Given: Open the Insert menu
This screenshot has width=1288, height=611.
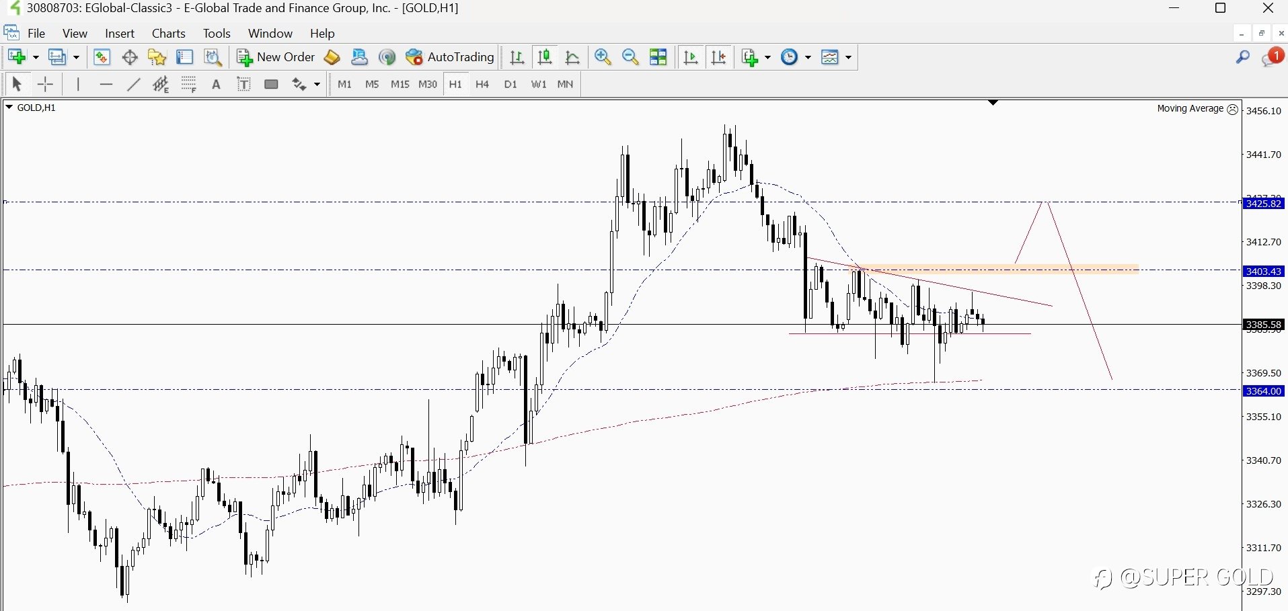Looking at the screenshot, I should (120, 33).
